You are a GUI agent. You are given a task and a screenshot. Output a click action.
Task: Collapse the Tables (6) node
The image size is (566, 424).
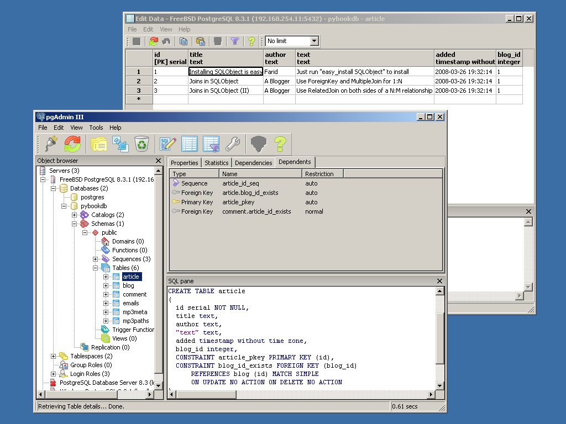(x=95, y=268)
